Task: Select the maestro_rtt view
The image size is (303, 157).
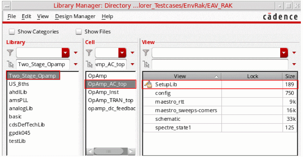Action: coord(170,102)
